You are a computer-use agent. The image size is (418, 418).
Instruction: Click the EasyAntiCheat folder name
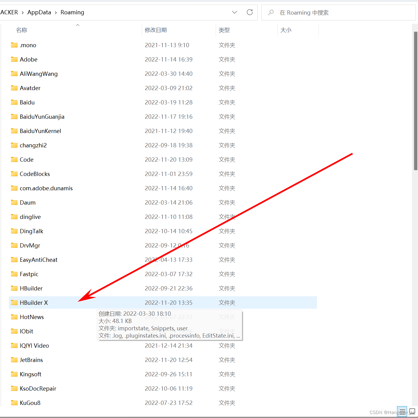39,260
